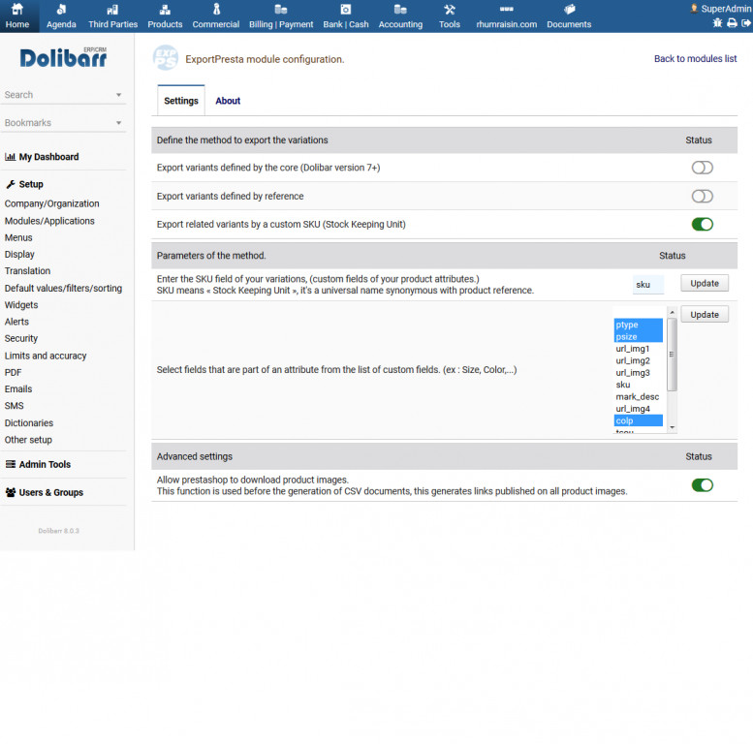Select ptype in custom fields list
This screenshot has height=744, width=753.
[x=639, y=325]
